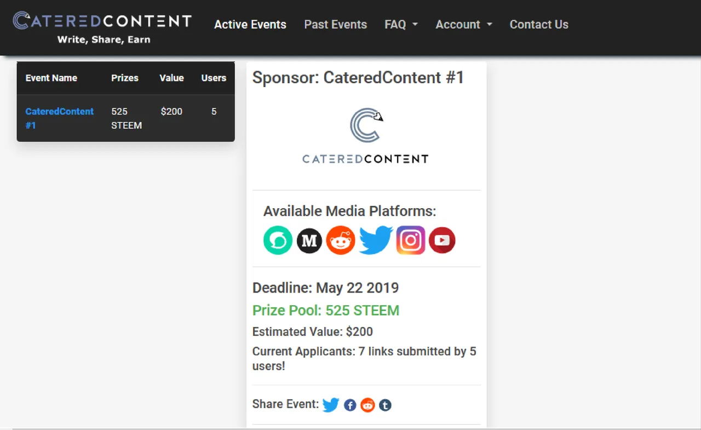
Task: Expand the FAQ dropdown menu
Action: 401,25
